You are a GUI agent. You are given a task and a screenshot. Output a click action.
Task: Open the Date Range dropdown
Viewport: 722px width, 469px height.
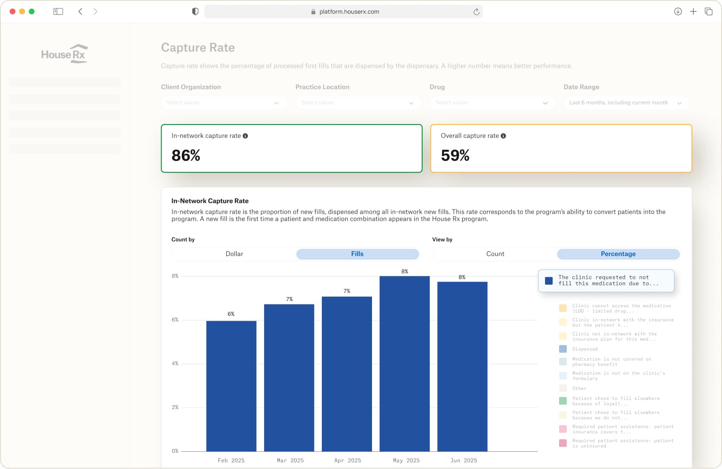tap(626, 103)
